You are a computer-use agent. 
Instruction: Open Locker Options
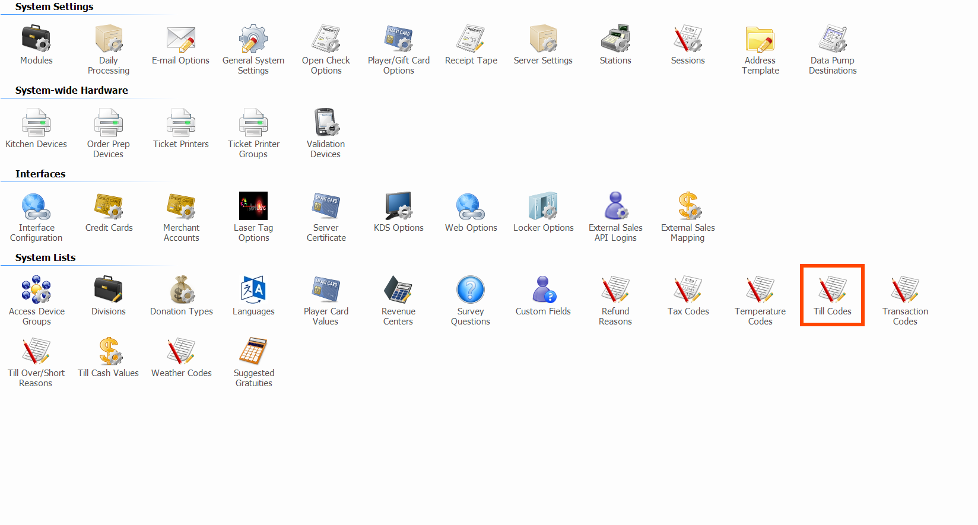click(x=543, y=207)
